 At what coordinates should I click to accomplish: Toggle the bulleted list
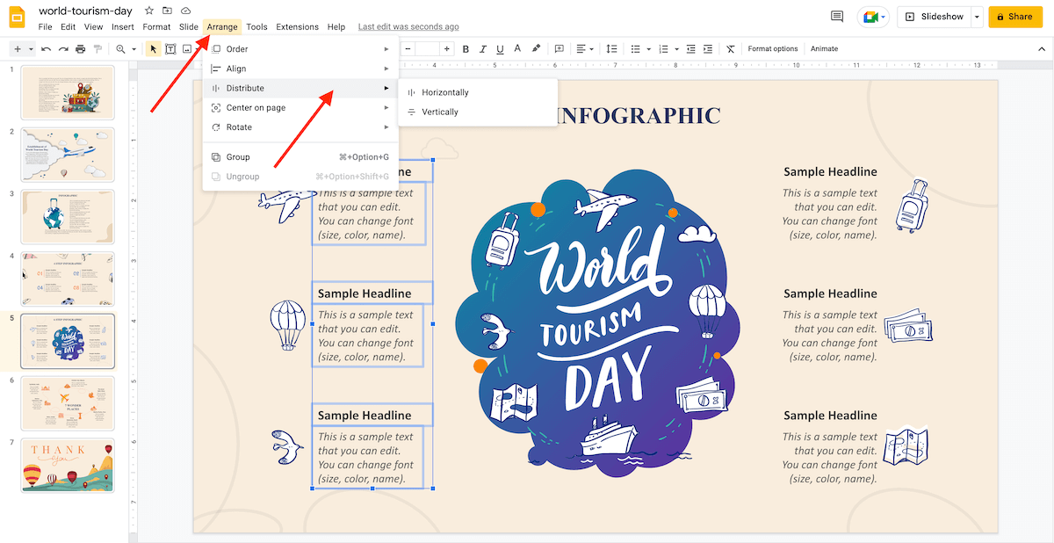[x=635, y=49]
